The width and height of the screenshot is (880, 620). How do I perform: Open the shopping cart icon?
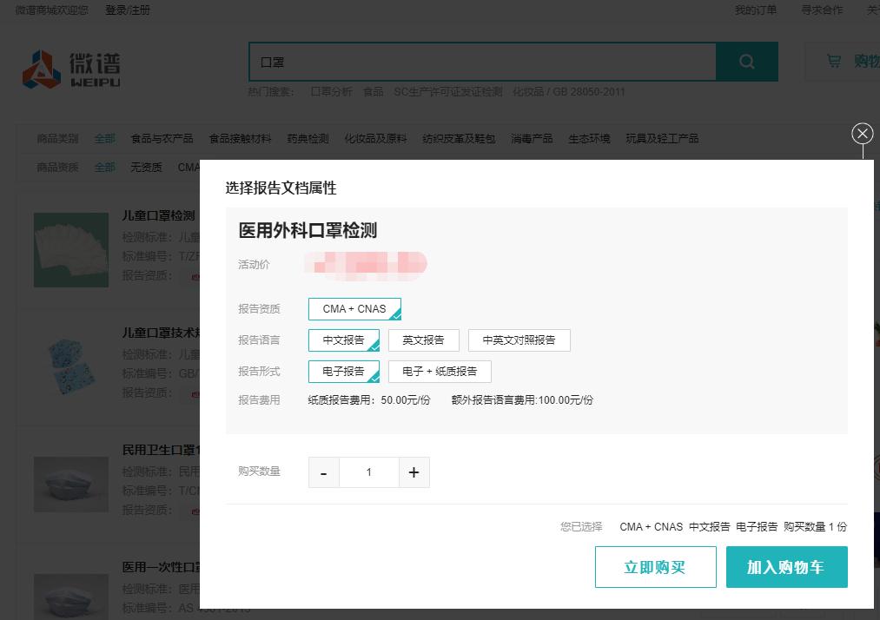pos(834,62)
